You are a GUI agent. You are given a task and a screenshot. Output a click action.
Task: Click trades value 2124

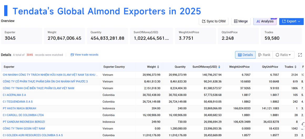(x=294, y=75)
